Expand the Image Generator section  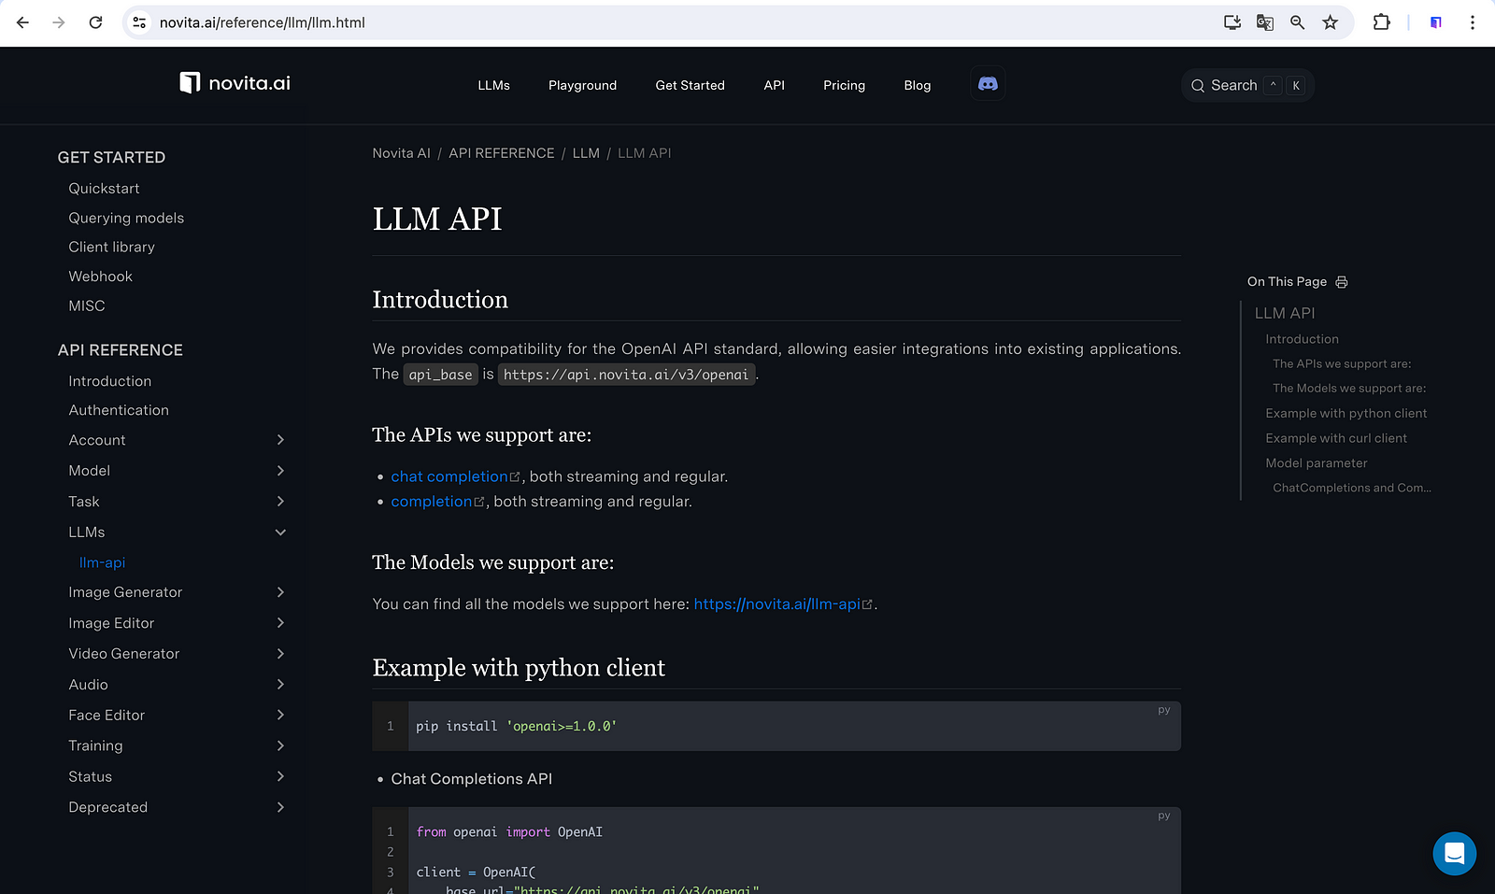[x=280, y=592]
